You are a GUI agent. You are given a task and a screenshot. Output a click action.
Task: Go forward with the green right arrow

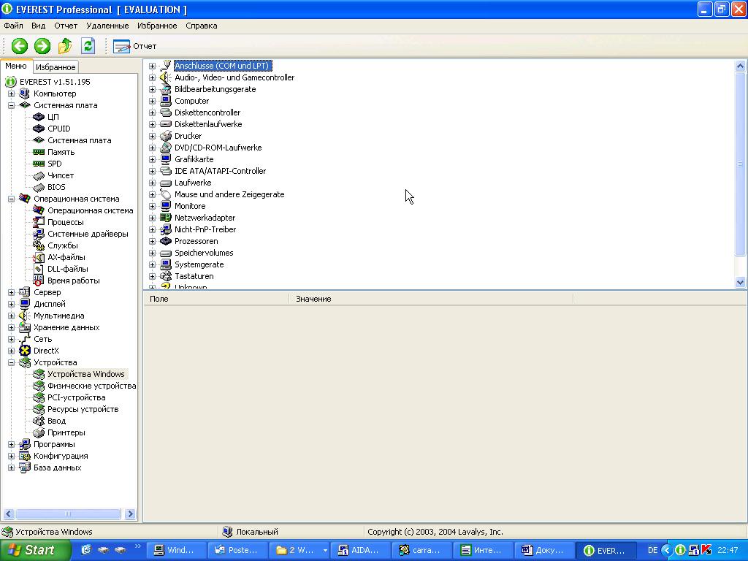tap(42, 46)
